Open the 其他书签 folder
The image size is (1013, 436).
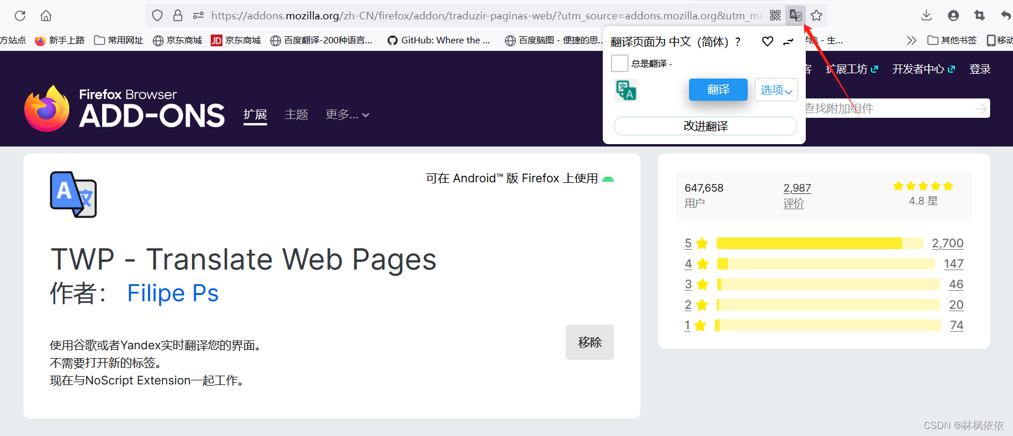[952, 40]
